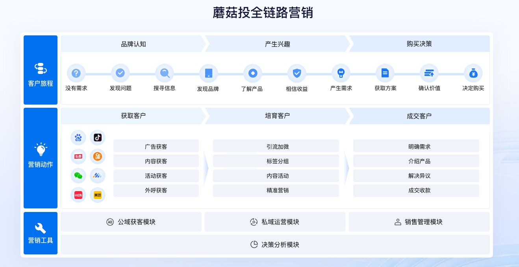Click the 产生需求 label
This screenshot has height=267, width=519.
341,88
